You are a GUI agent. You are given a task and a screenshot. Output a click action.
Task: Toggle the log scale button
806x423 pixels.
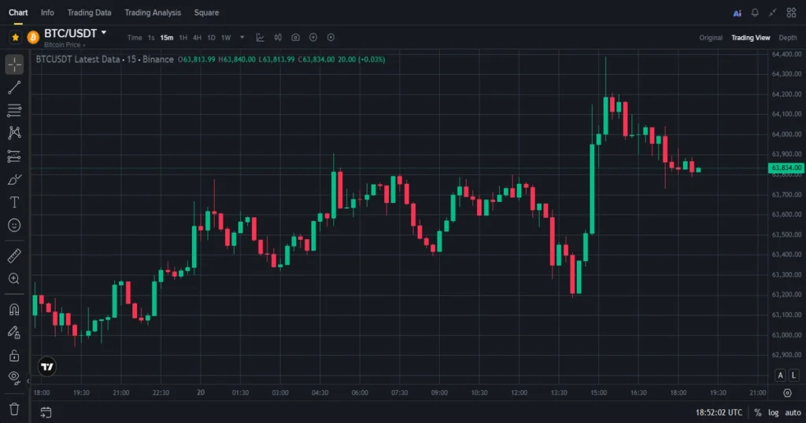(x=773, y=412)
